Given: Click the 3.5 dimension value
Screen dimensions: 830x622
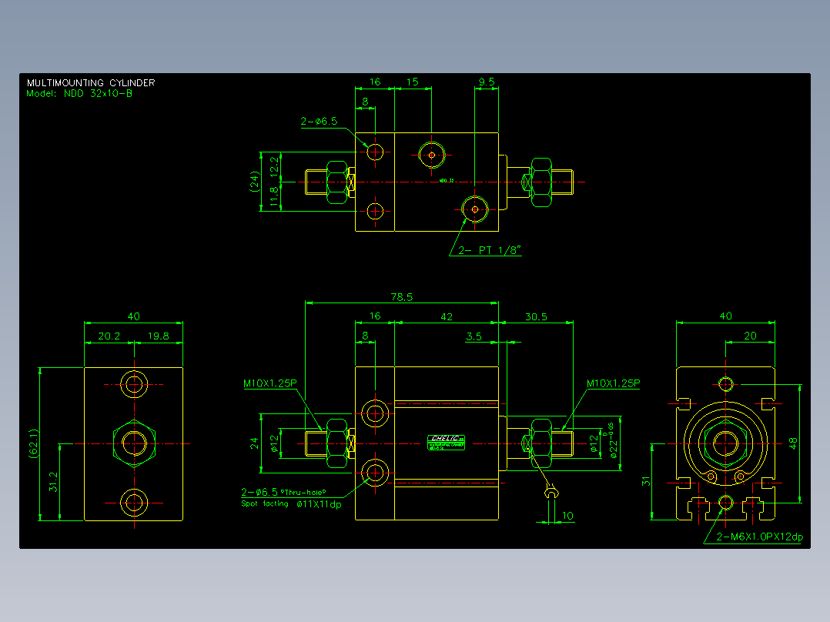Looking at the screenshot, I should coord(474,336).
